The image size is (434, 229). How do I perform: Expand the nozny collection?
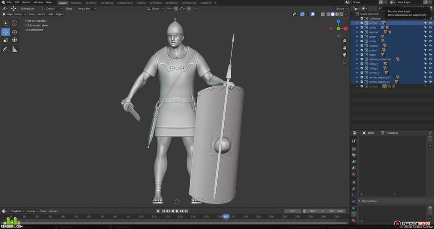[x=357, y=41]
